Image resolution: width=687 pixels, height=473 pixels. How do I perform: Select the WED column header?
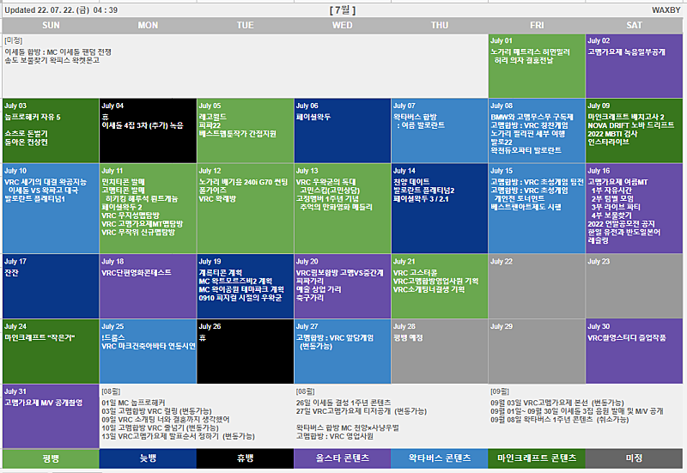342,26
